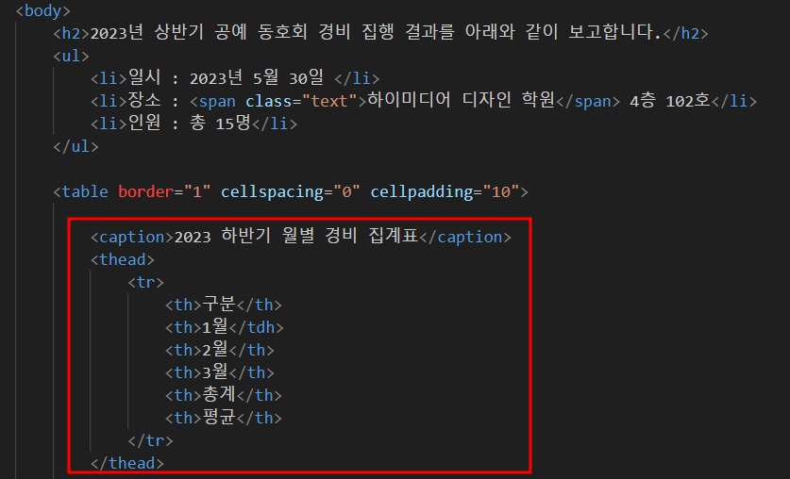Click the closing thead tag
Screen dimensions: 790x479
tap(127, 463)
